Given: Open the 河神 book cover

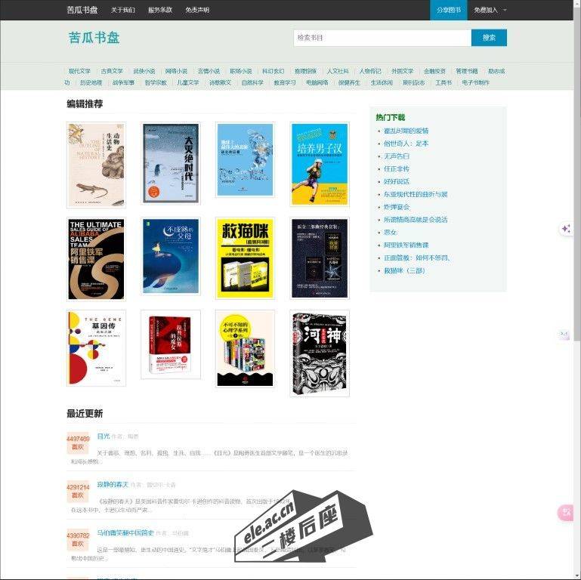Looking at the screenshot, I should 320,353.
